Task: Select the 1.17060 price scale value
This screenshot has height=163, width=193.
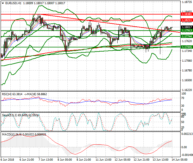Action: point(187,60)
